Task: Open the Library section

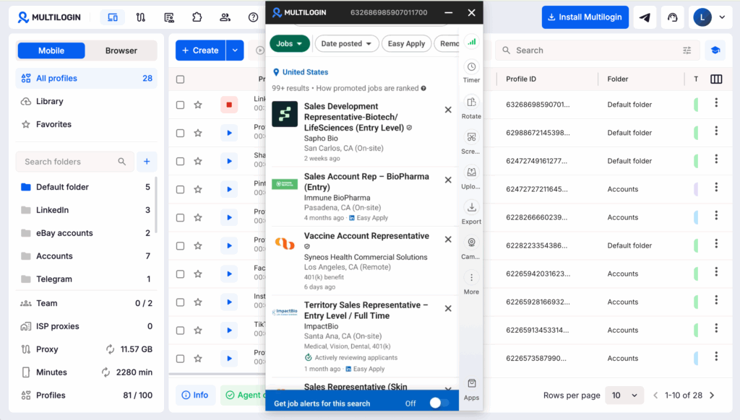Action: 87,101
